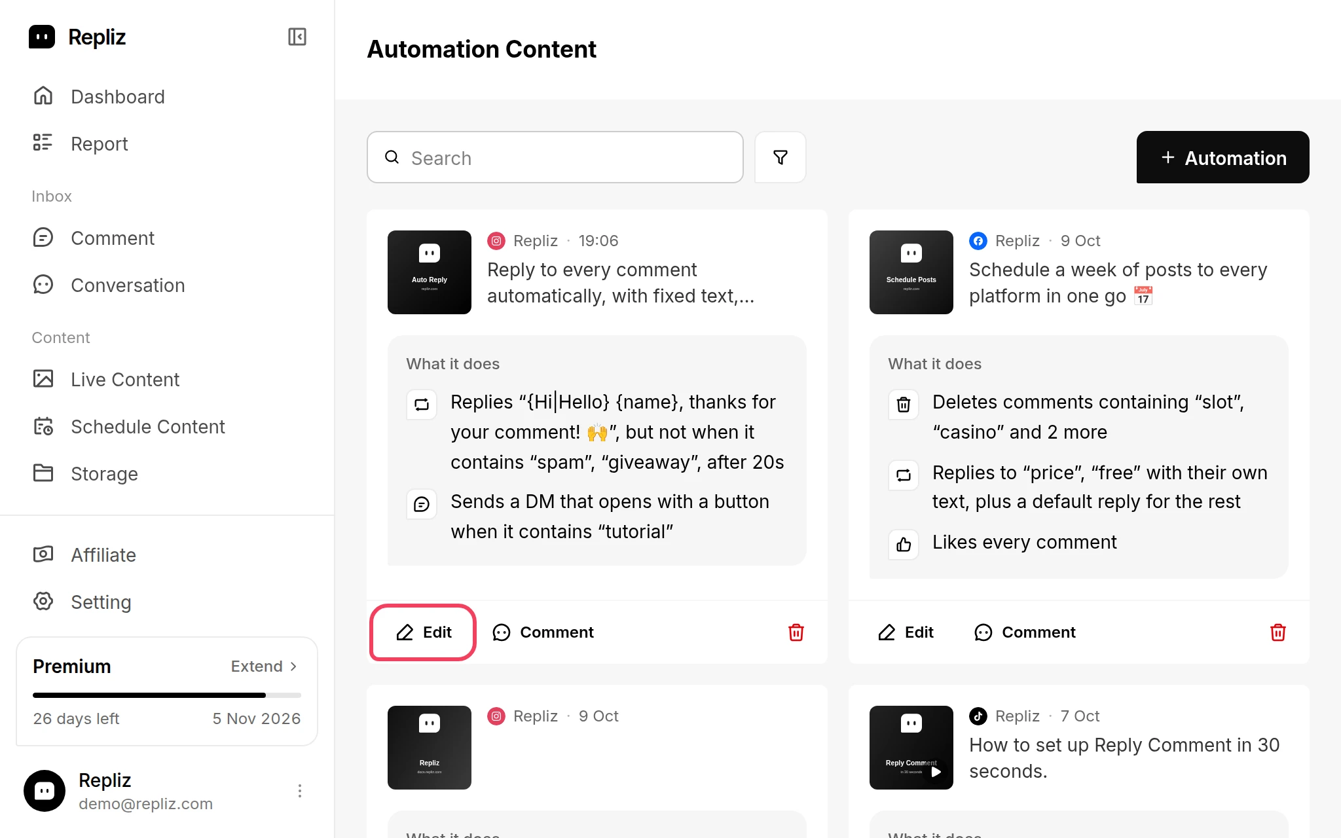
Task: Open the Conversation inbox
Action: [x=167, y=285]
